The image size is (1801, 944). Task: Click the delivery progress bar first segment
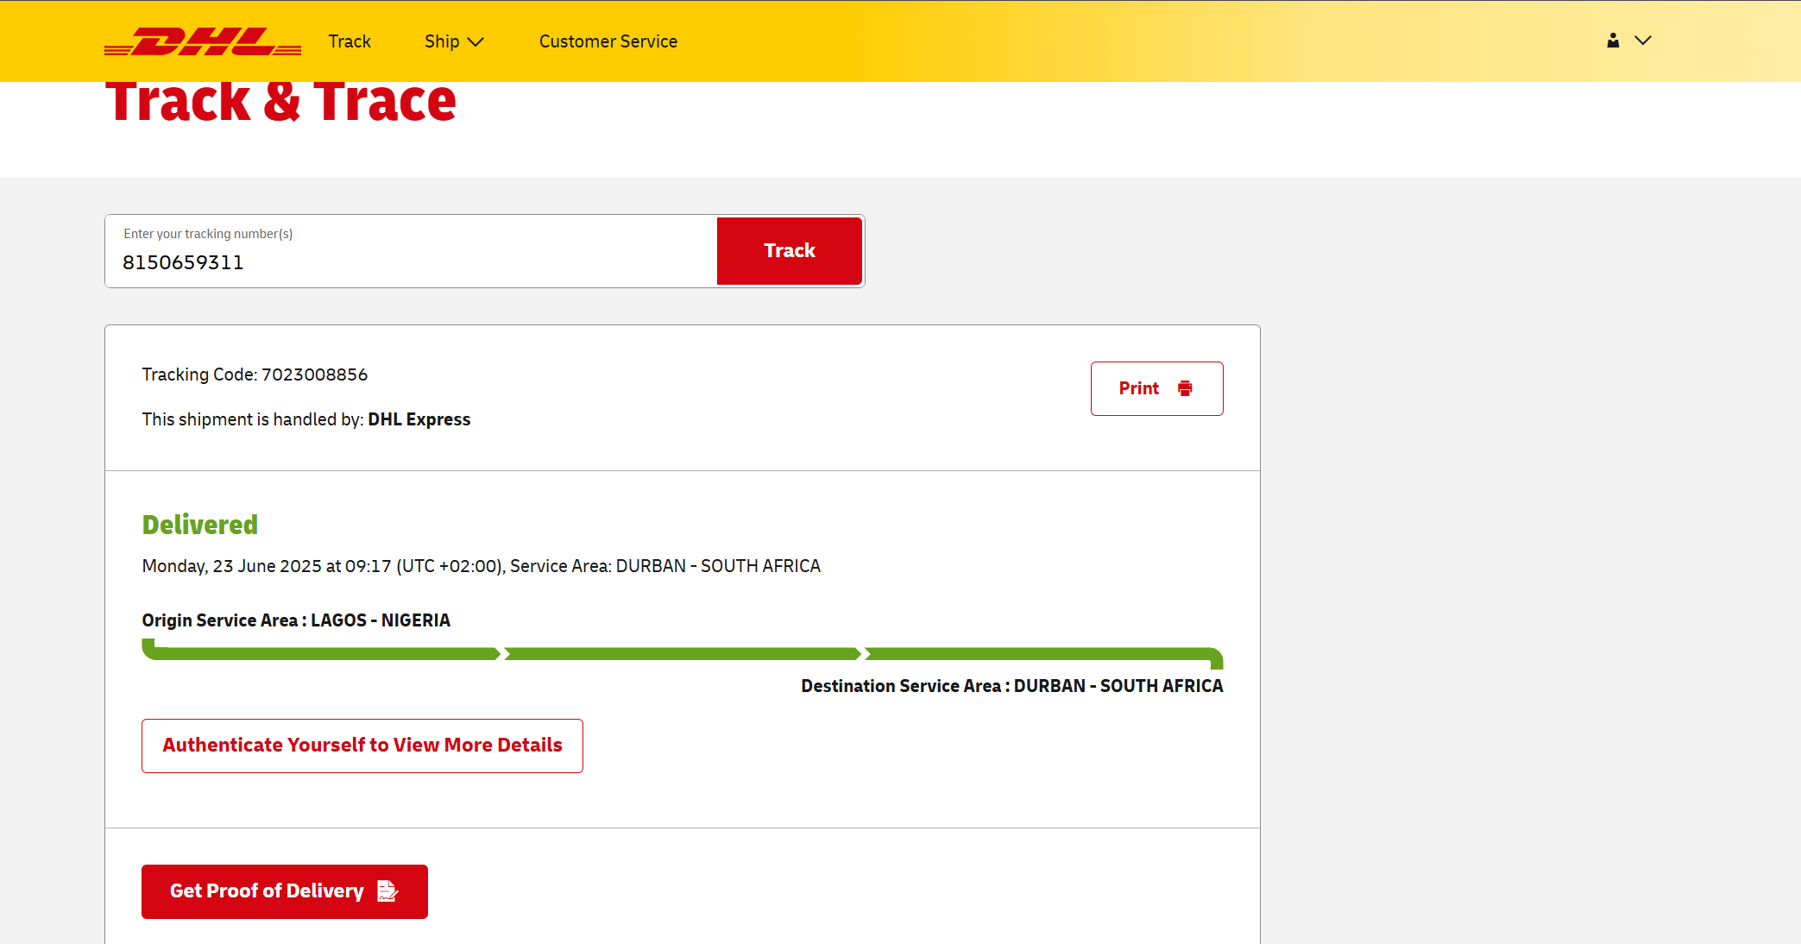pos(321,652)
